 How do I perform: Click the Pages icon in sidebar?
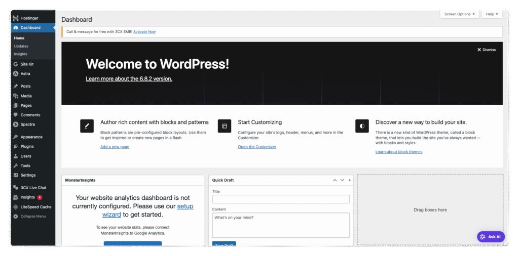click(16, 106)
